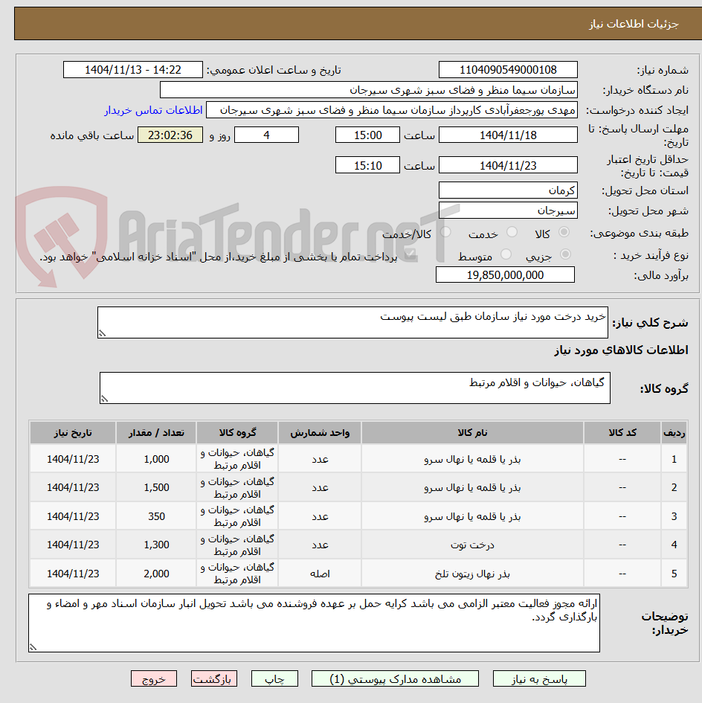This screenshot has width=702, height=703.
Task: Click row 1 item name بذر یا قلمه یا نهال سرو
Action: point(472,459)
